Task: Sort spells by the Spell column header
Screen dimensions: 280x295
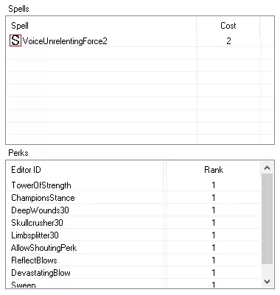Action: click(x=101, y=26)
